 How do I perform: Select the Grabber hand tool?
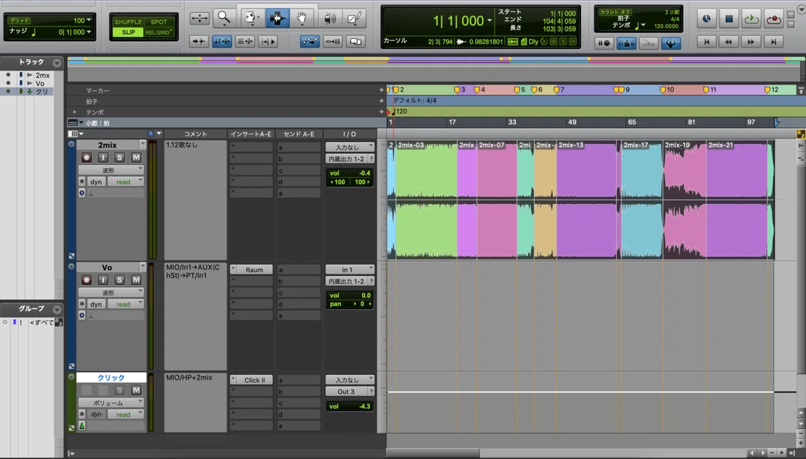click(x=302, y=18)
